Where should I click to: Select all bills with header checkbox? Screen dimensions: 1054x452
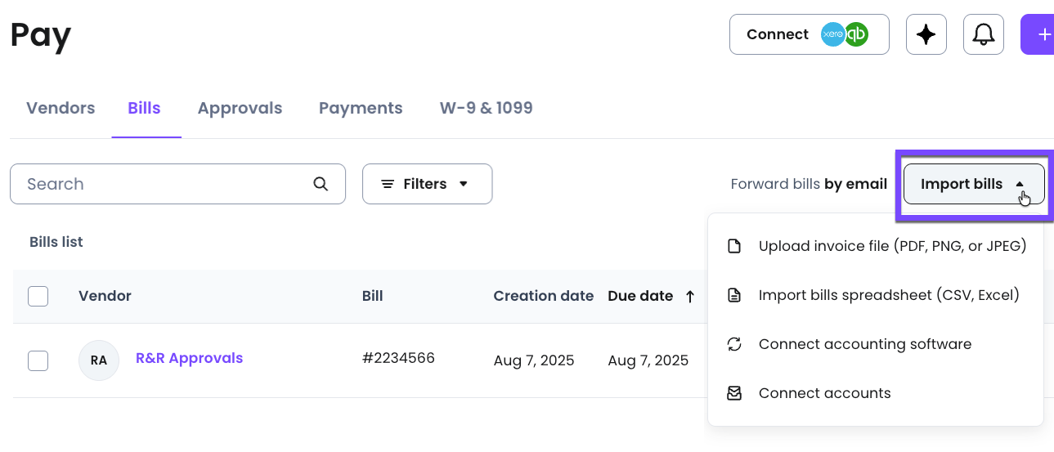[38, 296]
